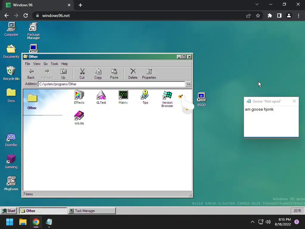Open Chrome three-dot menu
The image size is (305, 229).
(x=298, y=16)
